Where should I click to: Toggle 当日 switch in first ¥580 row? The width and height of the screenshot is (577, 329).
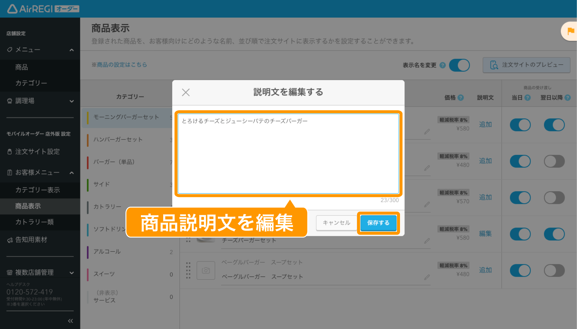tap(520, 125)
